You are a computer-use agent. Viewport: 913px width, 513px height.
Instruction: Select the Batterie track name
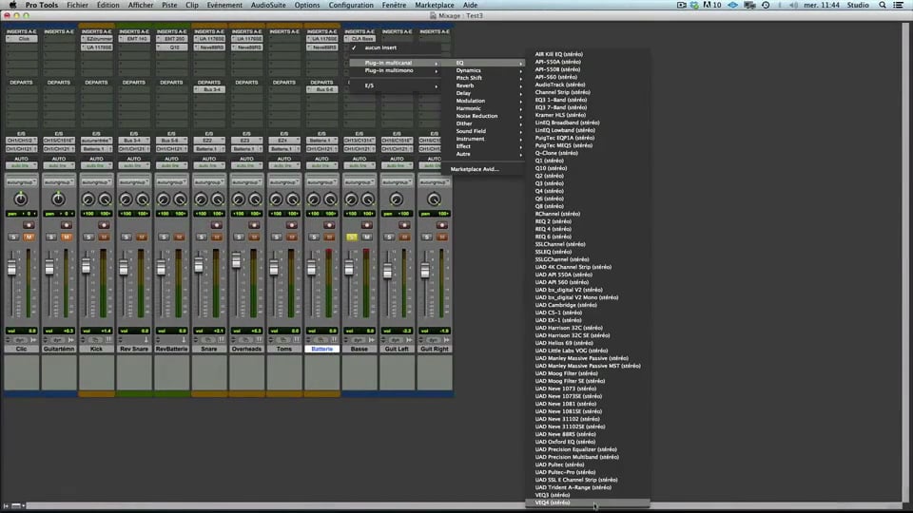pos(322,349)
